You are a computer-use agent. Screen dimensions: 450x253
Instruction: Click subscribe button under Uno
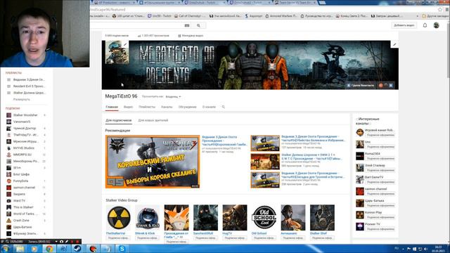pos(380,147)
